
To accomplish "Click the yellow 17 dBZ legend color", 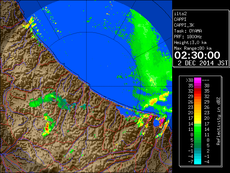I will (198, 118).
